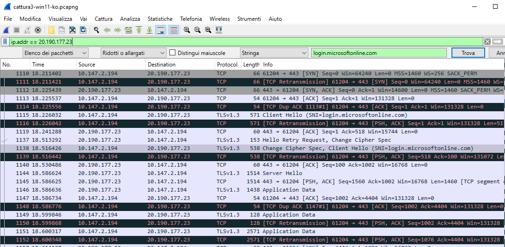Select packet 1115 Client Hello row
Viewport: 505px width, 247px height.
point(252,115)
